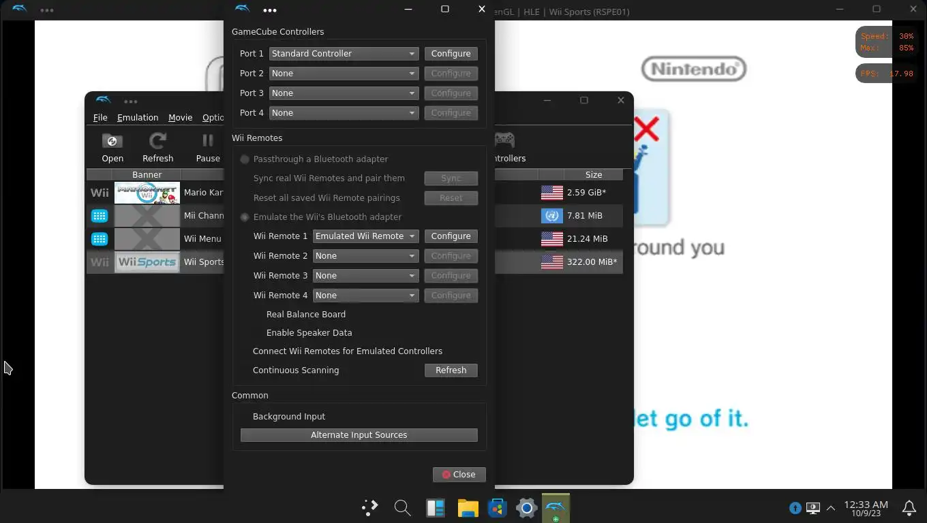Select Mario Kart Wii banner thumbnail
Screen dimensions: 927x523
click(x=147, y=193)
